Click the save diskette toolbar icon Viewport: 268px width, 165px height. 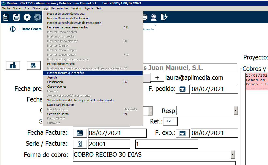[16, 17]
